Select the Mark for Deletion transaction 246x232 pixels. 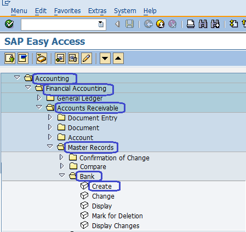click(x=117, y=216)
